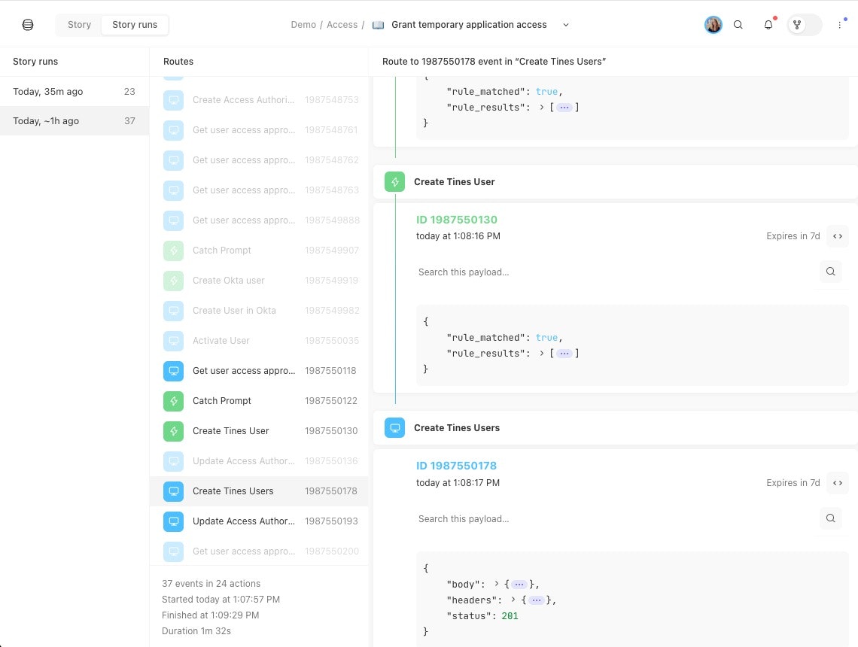This screenshot has height=647, width=858.
Task: Expand rule_results array under ID 1987550130
Action: (564, 354)
